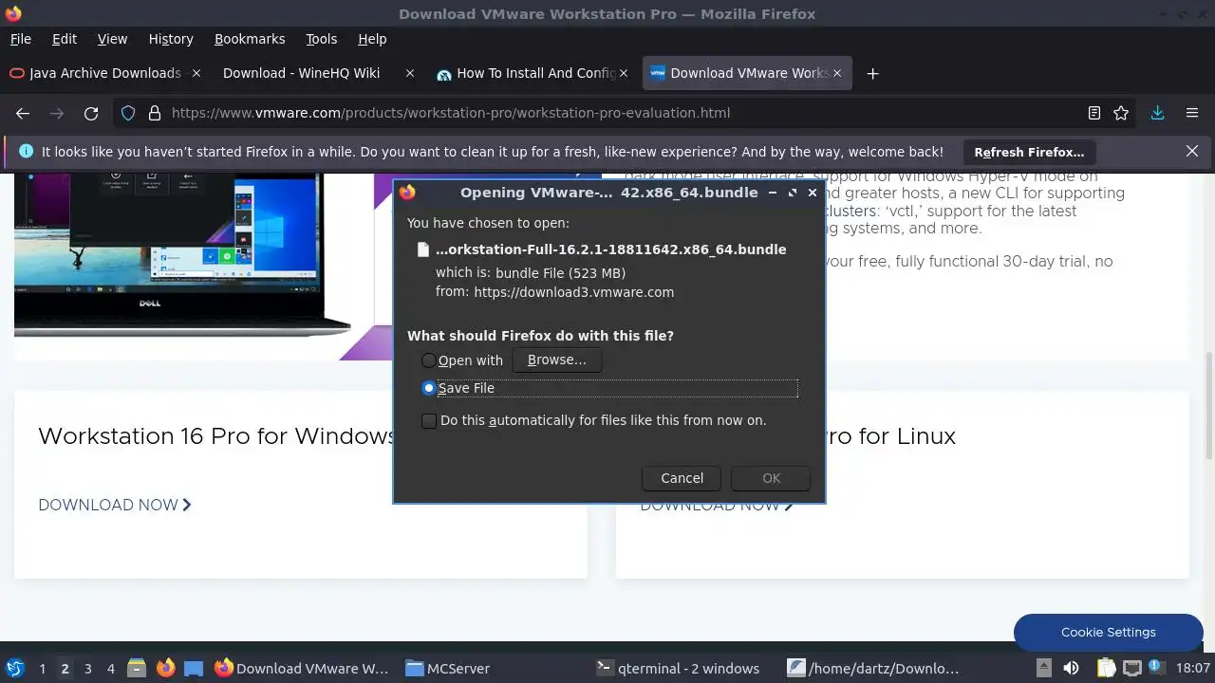1215x683 pixels.
Task: Click the Workstation 16 Pro for Windows heading
Action: [x=218, y=436]
